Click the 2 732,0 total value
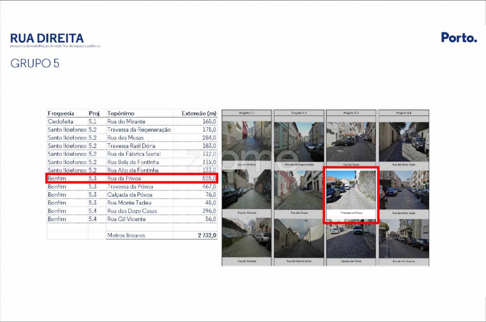This screenshot has width=486, height=322. pyautogui.click(x=207, y=235)
